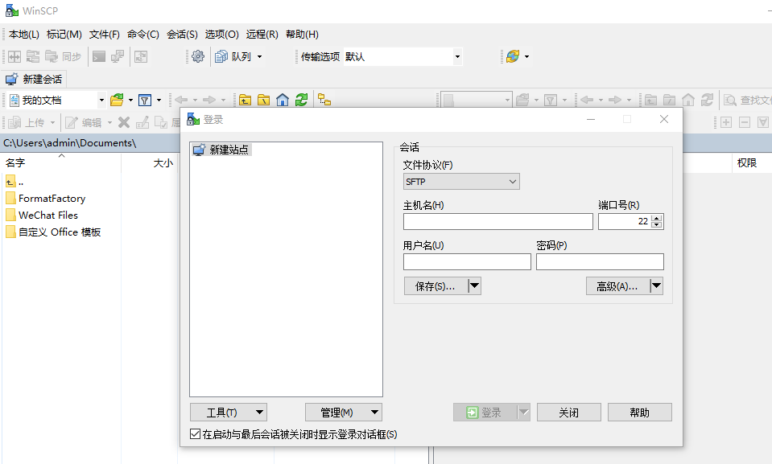
Task: Click the 编辑 edit icon
Action: tap(72, 122)
